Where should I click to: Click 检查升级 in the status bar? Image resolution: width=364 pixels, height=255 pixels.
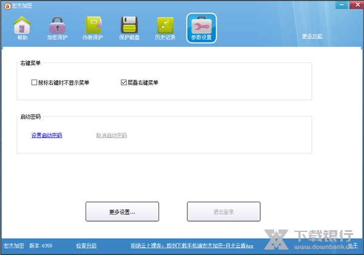click(86, 246)
